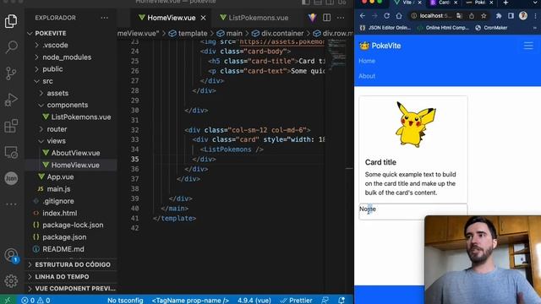Close the HomeView.vue editor tab
This screenshot has width=541, height=304.
click(203, 18)
